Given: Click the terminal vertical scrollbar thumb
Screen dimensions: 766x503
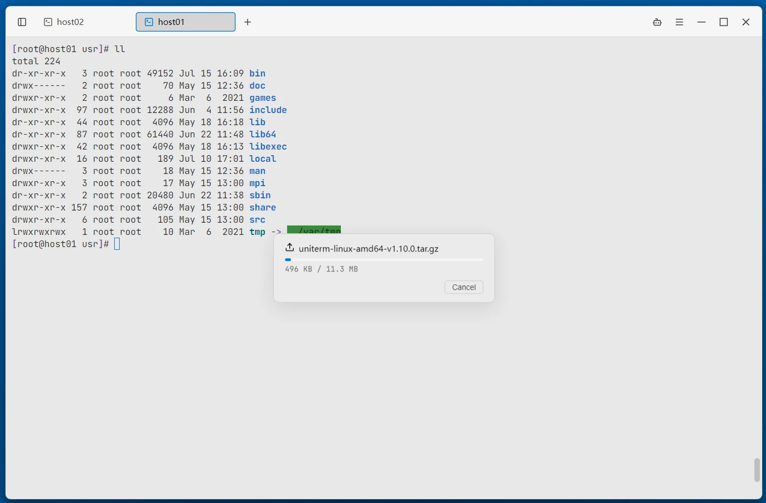Looking at the screenshot, I should pos(757,470).
